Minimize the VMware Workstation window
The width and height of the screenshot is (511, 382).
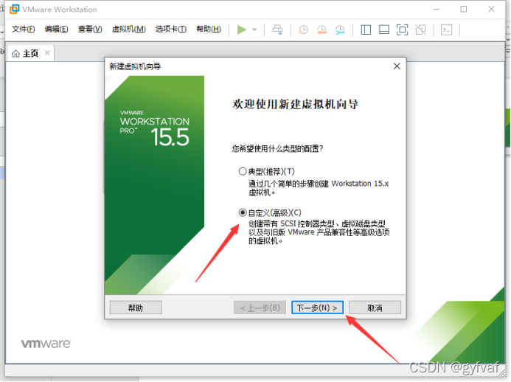(436, 10)
